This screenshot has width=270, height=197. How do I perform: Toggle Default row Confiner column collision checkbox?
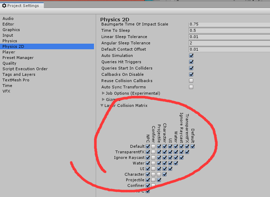point(153,146)
